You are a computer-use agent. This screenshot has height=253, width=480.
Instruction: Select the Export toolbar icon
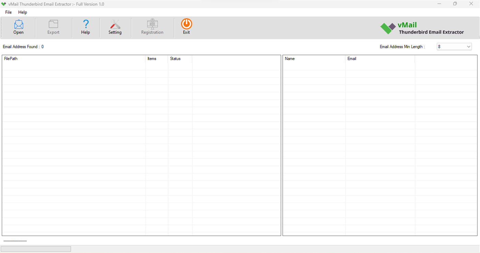(53, 27)
